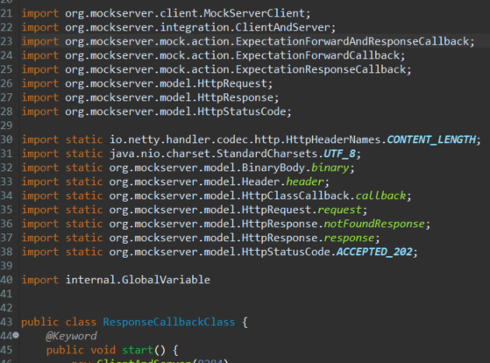
Task: Click line number 23 in the gutter
Action: pos(6,41)
